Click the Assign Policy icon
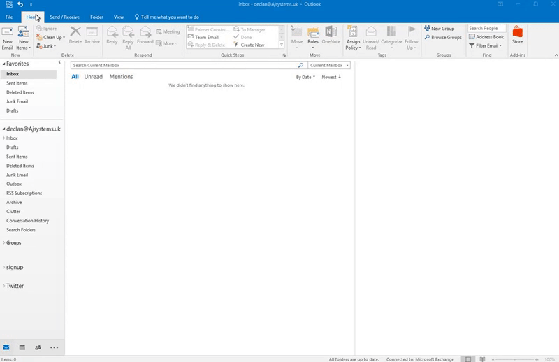This screenshot has width=559, height=362. tap(353, 35)
